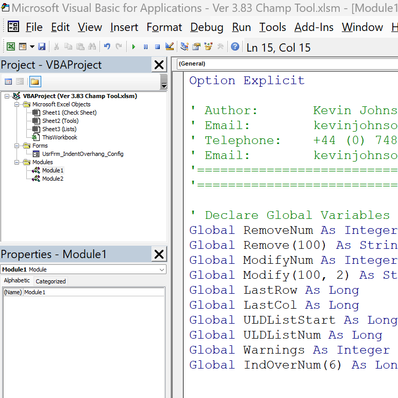Open the Run menu

click(x=241, y=27)
